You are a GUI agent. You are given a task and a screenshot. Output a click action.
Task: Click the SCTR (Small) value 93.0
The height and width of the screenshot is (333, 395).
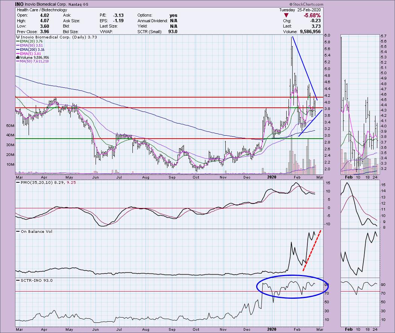[x=173, y=32]
